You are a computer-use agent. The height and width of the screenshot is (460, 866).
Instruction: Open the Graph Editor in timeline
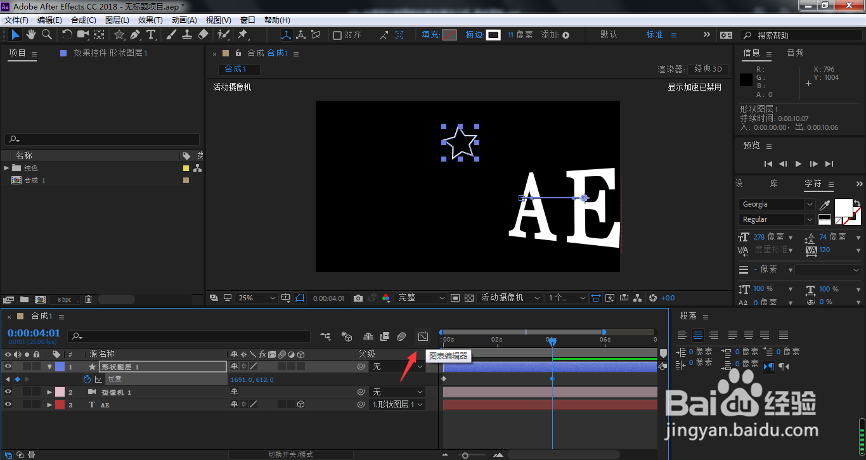423,336
